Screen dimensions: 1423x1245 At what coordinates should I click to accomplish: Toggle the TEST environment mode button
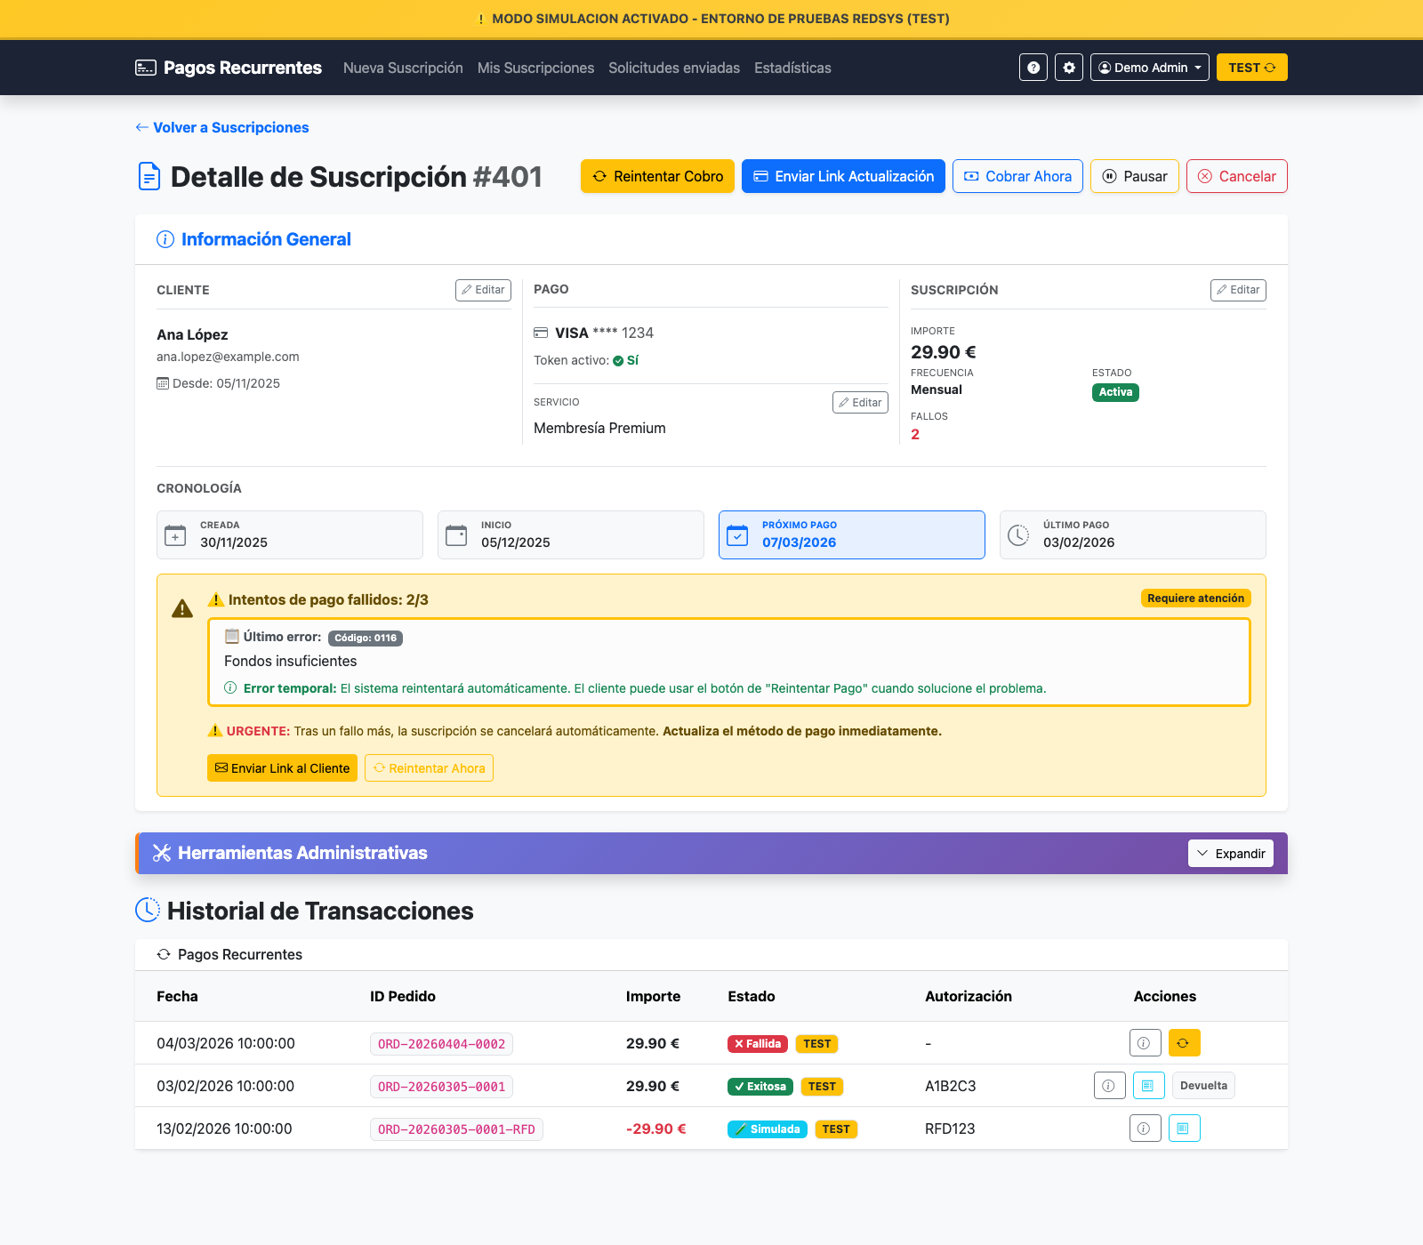1251,68
